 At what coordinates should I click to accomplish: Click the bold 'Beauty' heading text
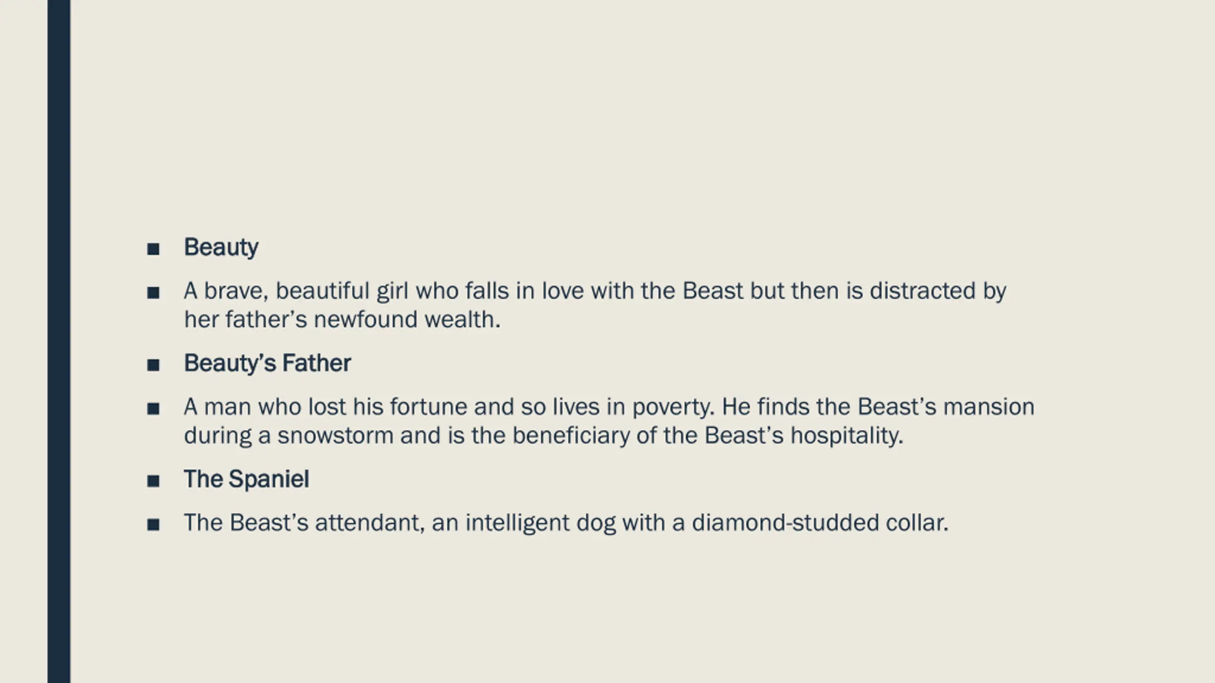coord(221,248)
